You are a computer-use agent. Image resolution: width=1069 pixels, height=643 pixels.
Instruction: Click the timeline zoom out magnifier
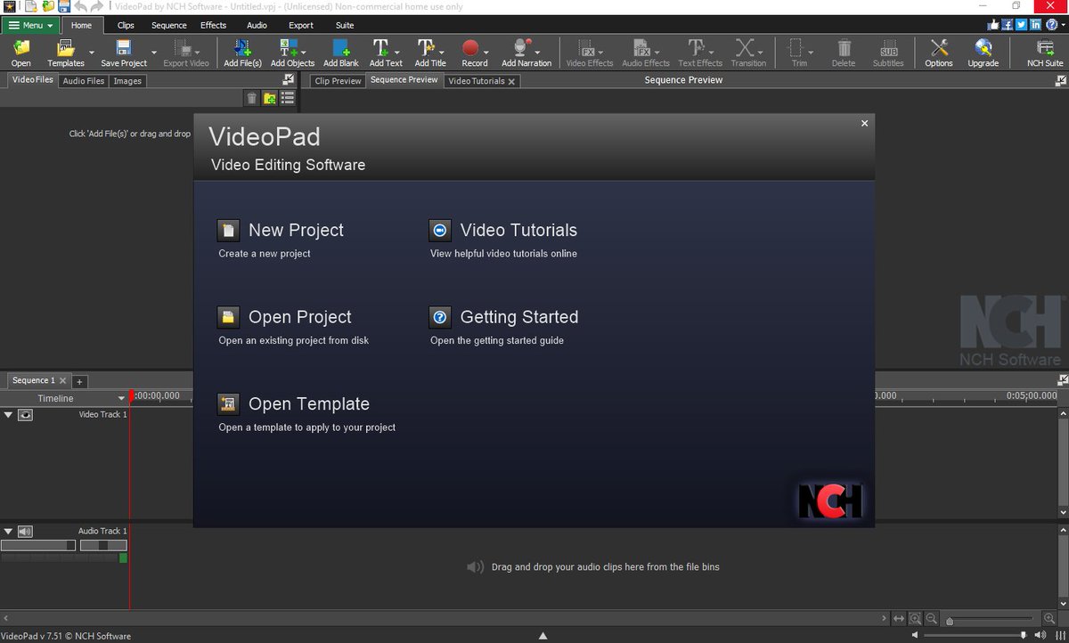[x=931, y=619]
